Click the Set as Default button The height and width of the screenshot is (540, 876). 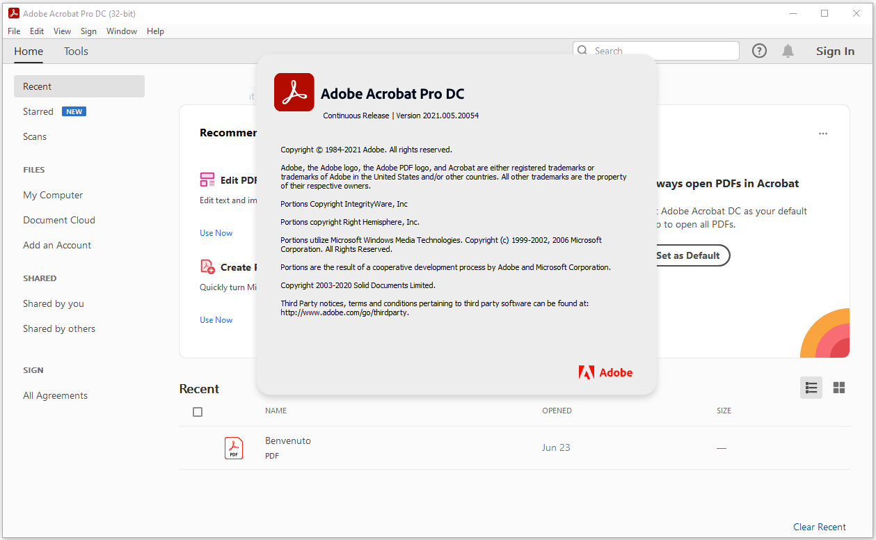click(687, 255)
